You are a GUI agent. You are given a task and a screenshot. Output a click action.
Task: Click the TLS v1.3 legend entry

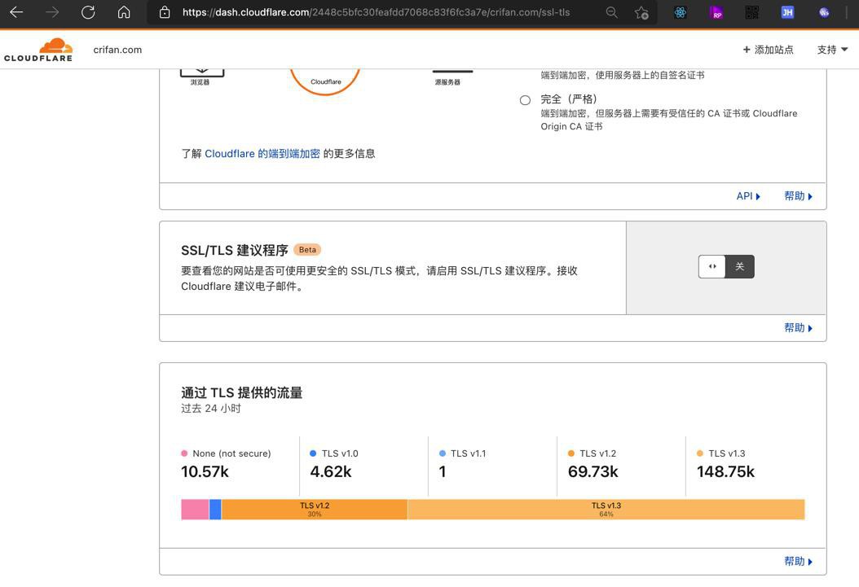(721, 453)
